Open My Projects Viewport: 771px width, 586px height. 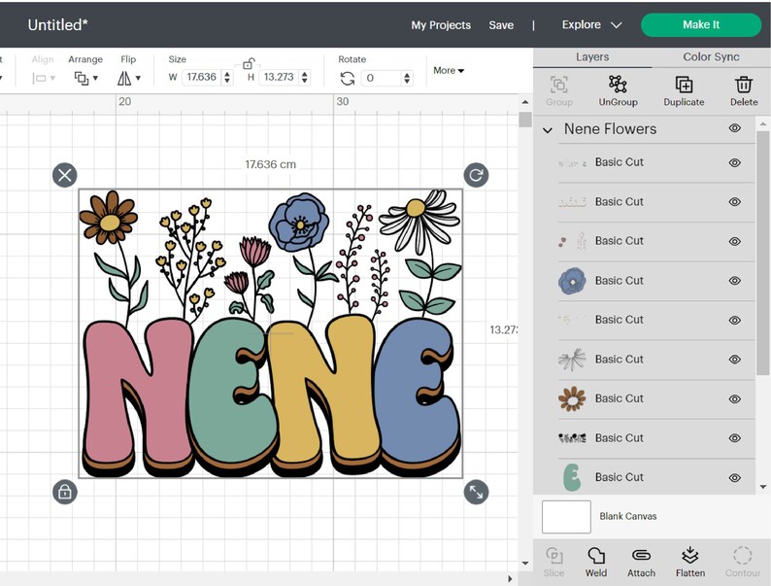(x=441, y=25)
